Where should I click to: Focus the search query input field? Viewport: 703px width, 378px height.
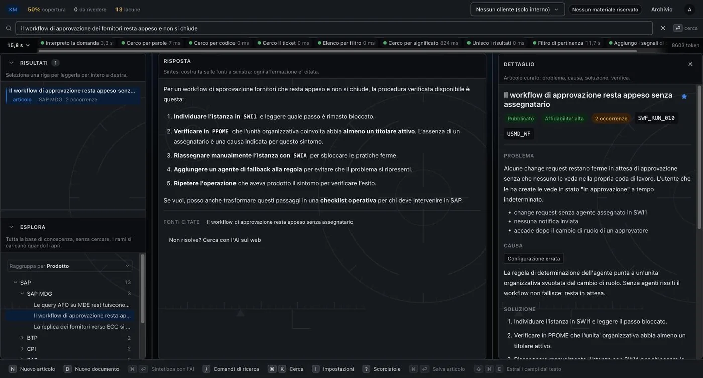pyautogui.click(x=334, y=28)
